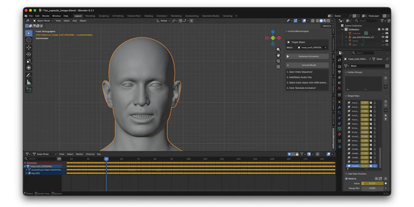The width and height of the screenshot is (414, 207).
Task: Hide grp_blendShapes_01 with its eye icon
Action: click(383, 37)
